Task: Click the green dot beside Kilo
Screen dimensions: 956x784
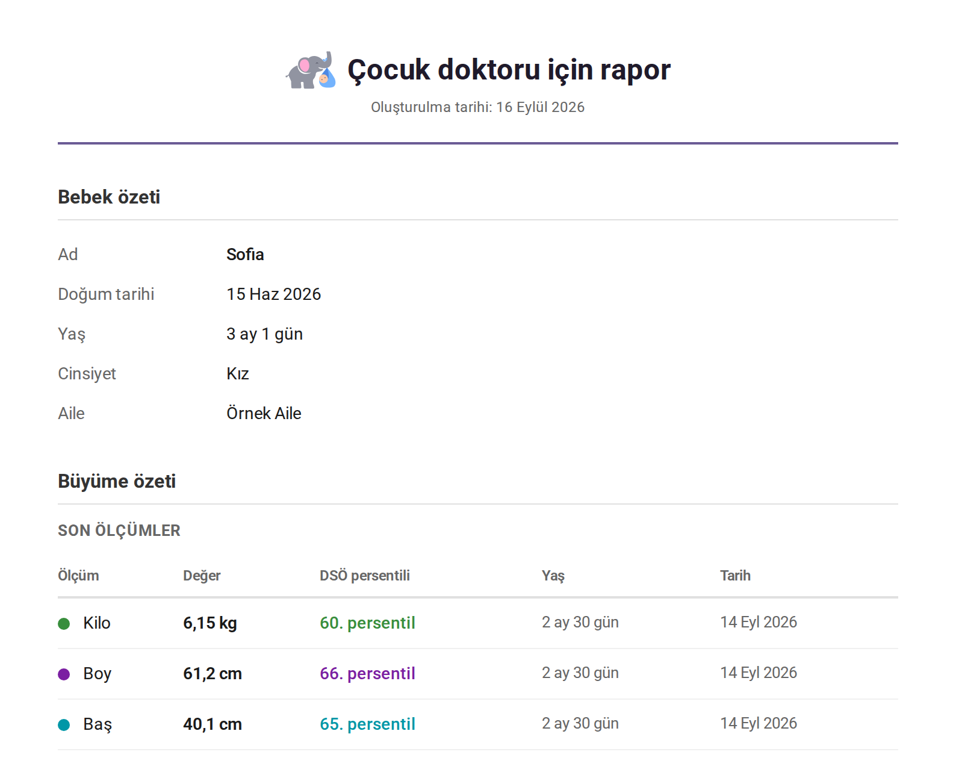Action: coord(64,623)
